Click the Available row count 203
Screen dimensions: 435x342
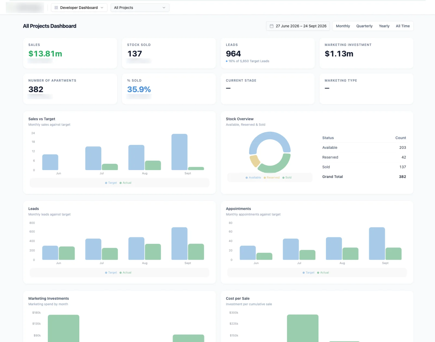[x=403, y=148]
